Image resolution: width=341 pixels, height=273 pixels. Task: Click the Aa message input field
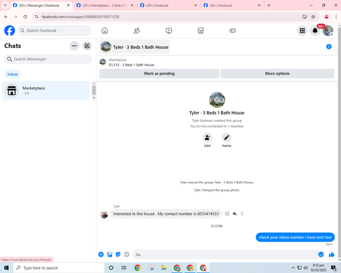(x=225, y=255)
